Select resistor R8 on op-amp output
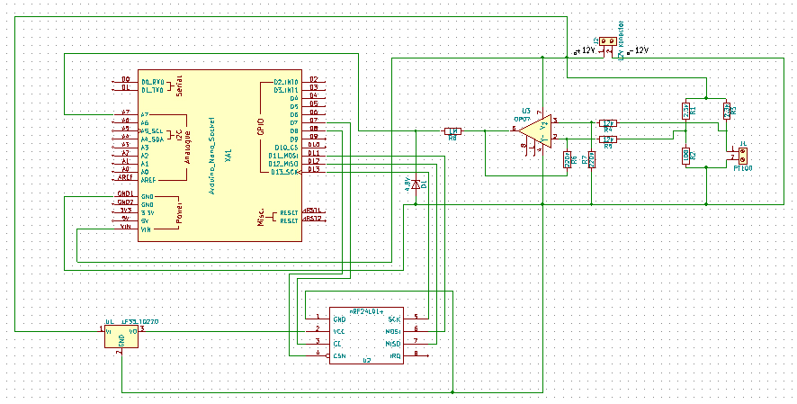The width and height of the screenshot is (797, 404). pos(452,131)
